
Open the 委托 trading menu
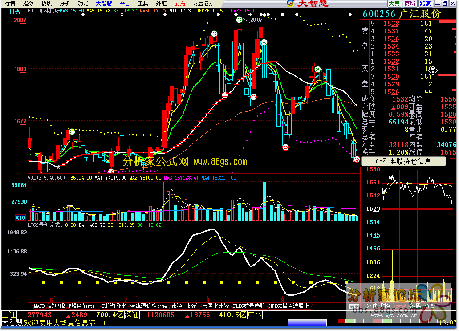pyautogui.click(x=179, y=4)
